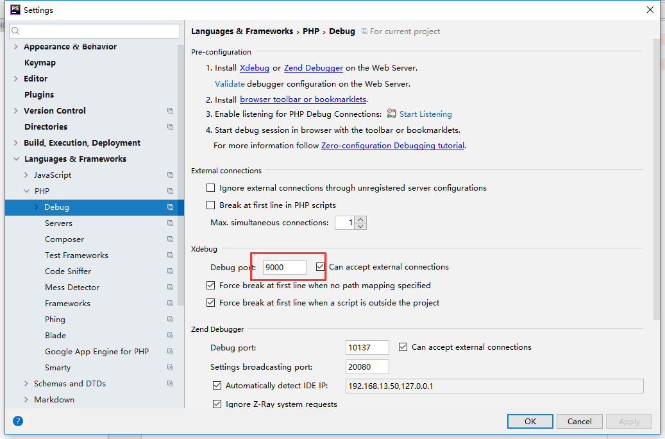
Task: Click the project icon beside Code Sniffer
Action: pyautogui.click(x=170, y=271)
